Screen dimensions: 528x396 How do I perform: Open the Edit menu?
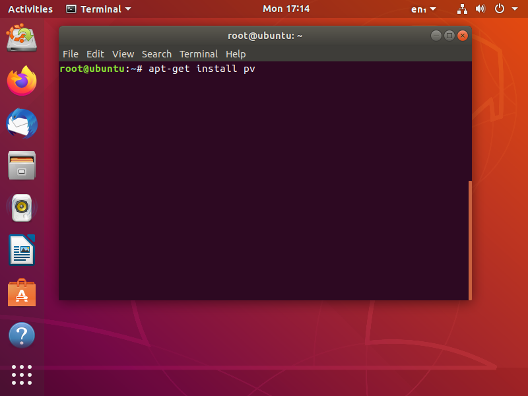[95, 54]
